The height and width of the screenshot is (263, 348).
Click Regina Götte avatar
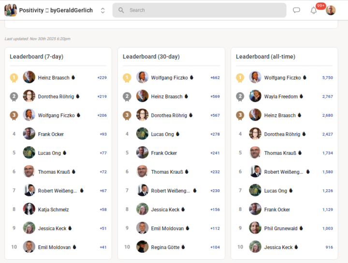[x=142, y=247]
